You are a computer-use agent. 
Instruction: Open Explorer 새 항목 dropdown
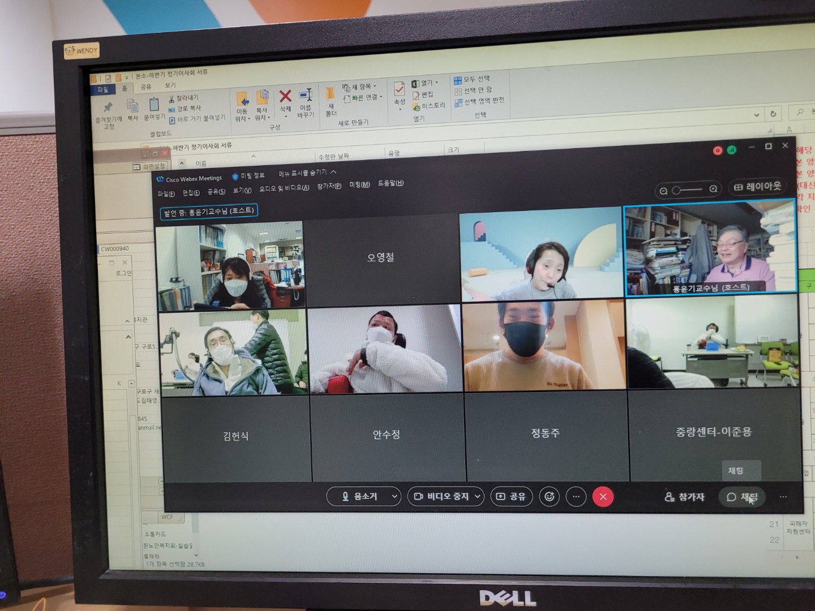pyautogui.click(x=359, y=87)
